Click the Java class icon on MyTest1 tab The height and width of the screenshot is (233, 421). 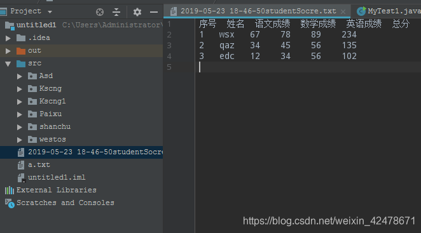pyautogui.click(x=361, y=11)
